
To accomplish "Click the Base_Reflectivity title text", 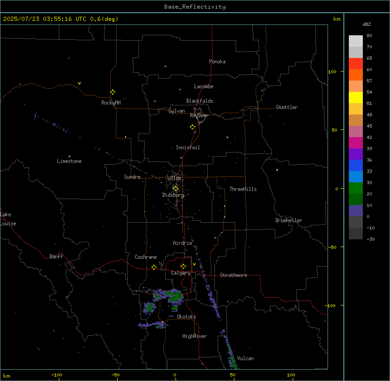I will click(x=195, y=7).
